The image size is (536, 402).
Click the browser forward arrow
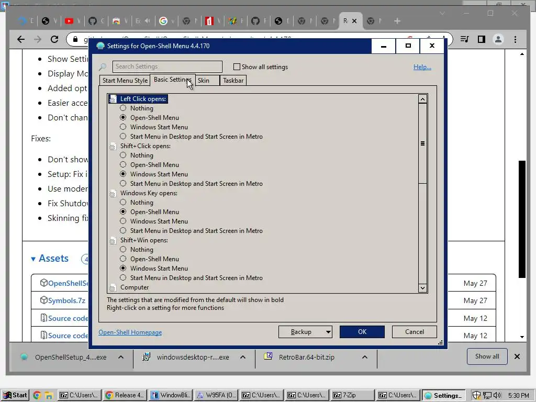pyautogui.click(x=38, y=39)
